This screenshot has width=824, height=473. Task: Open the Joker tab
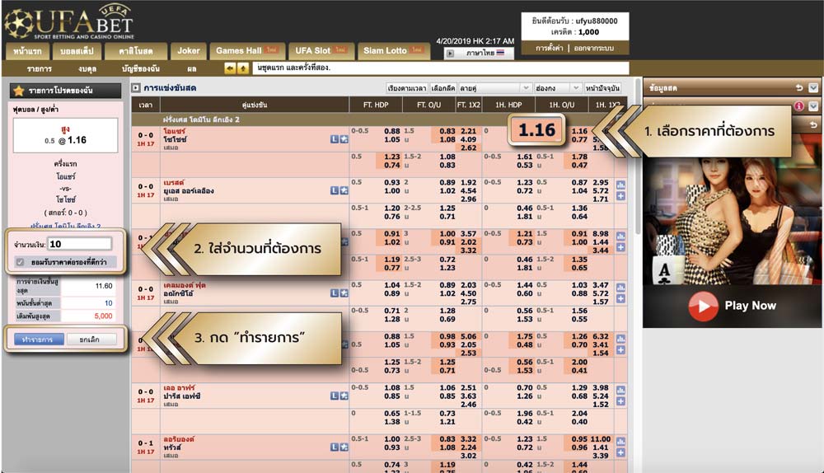(189, 51)
